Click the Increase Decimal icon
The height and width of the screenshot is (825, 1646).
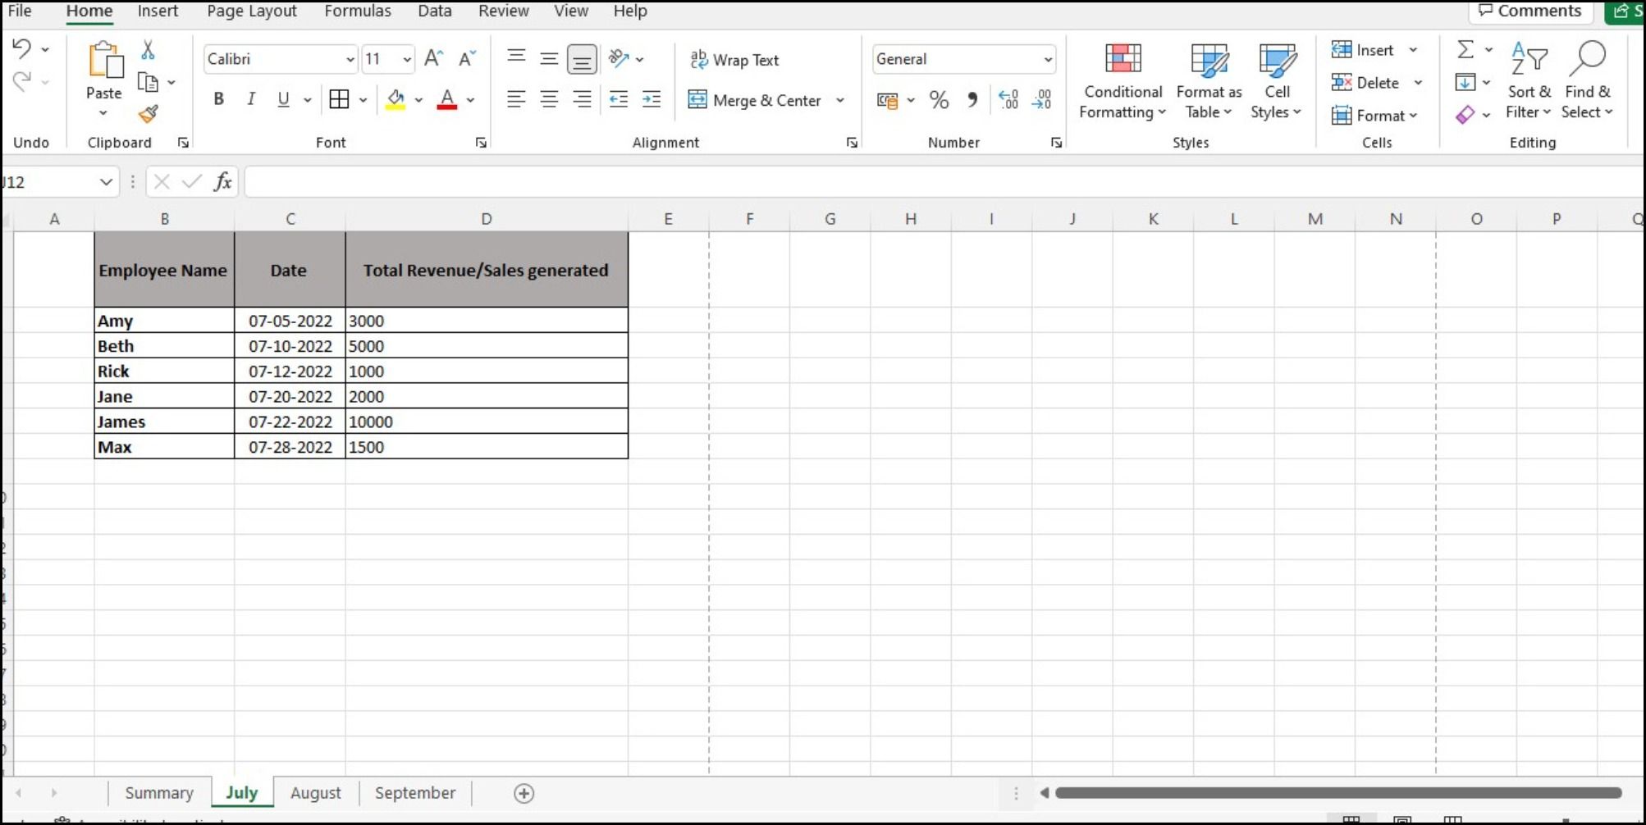pyautogui.click(x=1008, y=99)
